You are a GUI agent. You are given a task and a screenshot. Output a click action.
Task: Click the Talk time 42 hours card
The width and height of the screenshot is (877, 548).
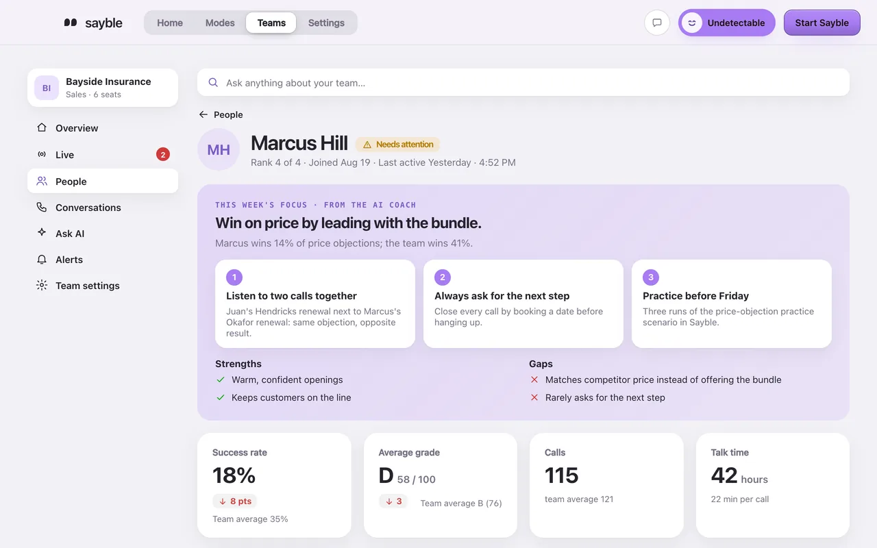tap(773, 485)
